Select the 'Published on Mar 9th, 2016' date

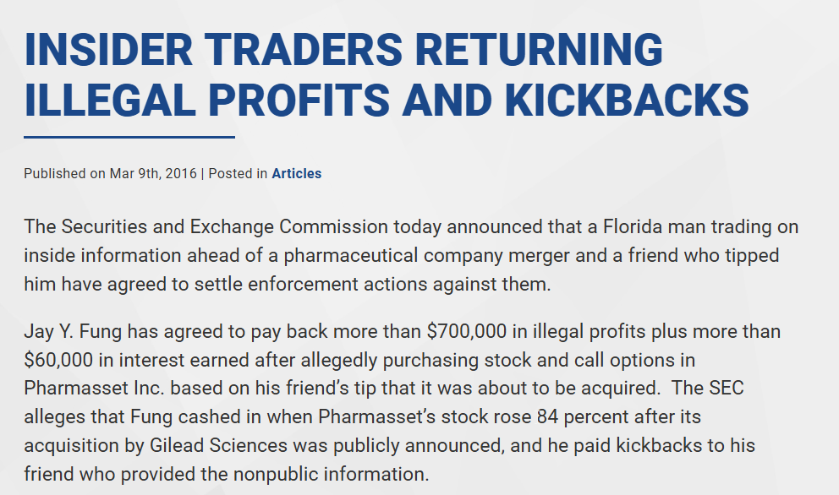110,174
